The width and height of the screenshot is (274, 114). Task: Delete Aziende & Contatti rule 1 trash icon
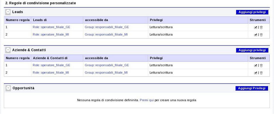pyautogui.click(x=261, y=66)
